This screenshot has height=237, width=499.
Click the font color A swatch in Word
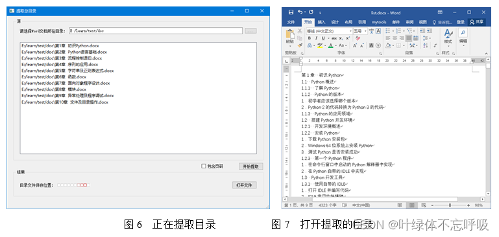[331, 45]
